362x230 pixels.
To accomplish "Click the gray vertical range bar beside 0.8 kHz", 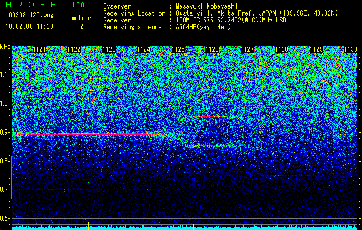I will point(11,177).
